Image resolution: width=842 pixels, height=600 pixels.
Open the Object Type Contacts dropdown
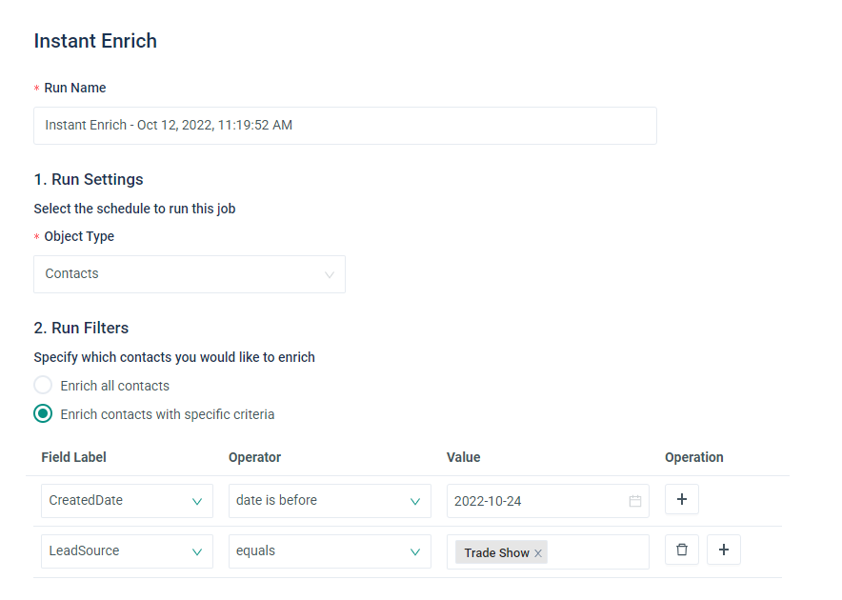coord(190,274)
